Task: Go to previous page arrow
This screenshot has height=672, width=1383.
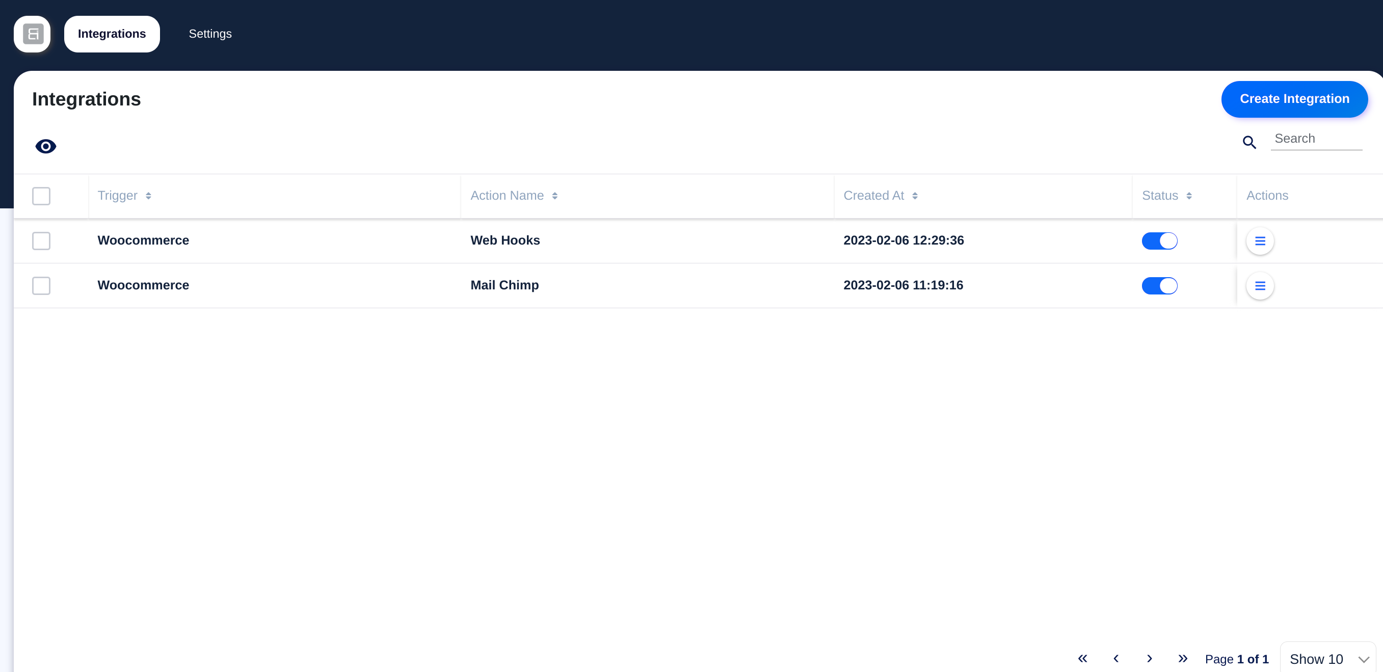Action: (1115, 659)
